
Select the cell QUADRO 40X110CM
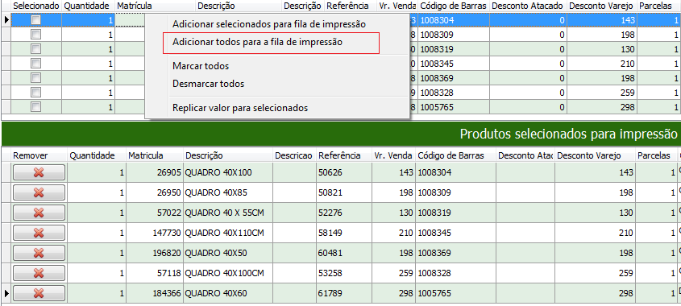(x=228, y=233)
